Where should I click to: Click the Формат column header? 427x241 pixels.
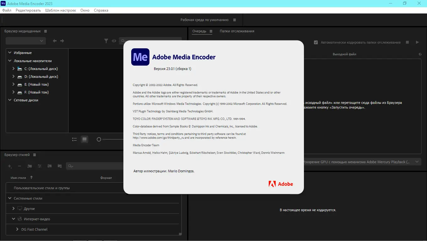106,178
